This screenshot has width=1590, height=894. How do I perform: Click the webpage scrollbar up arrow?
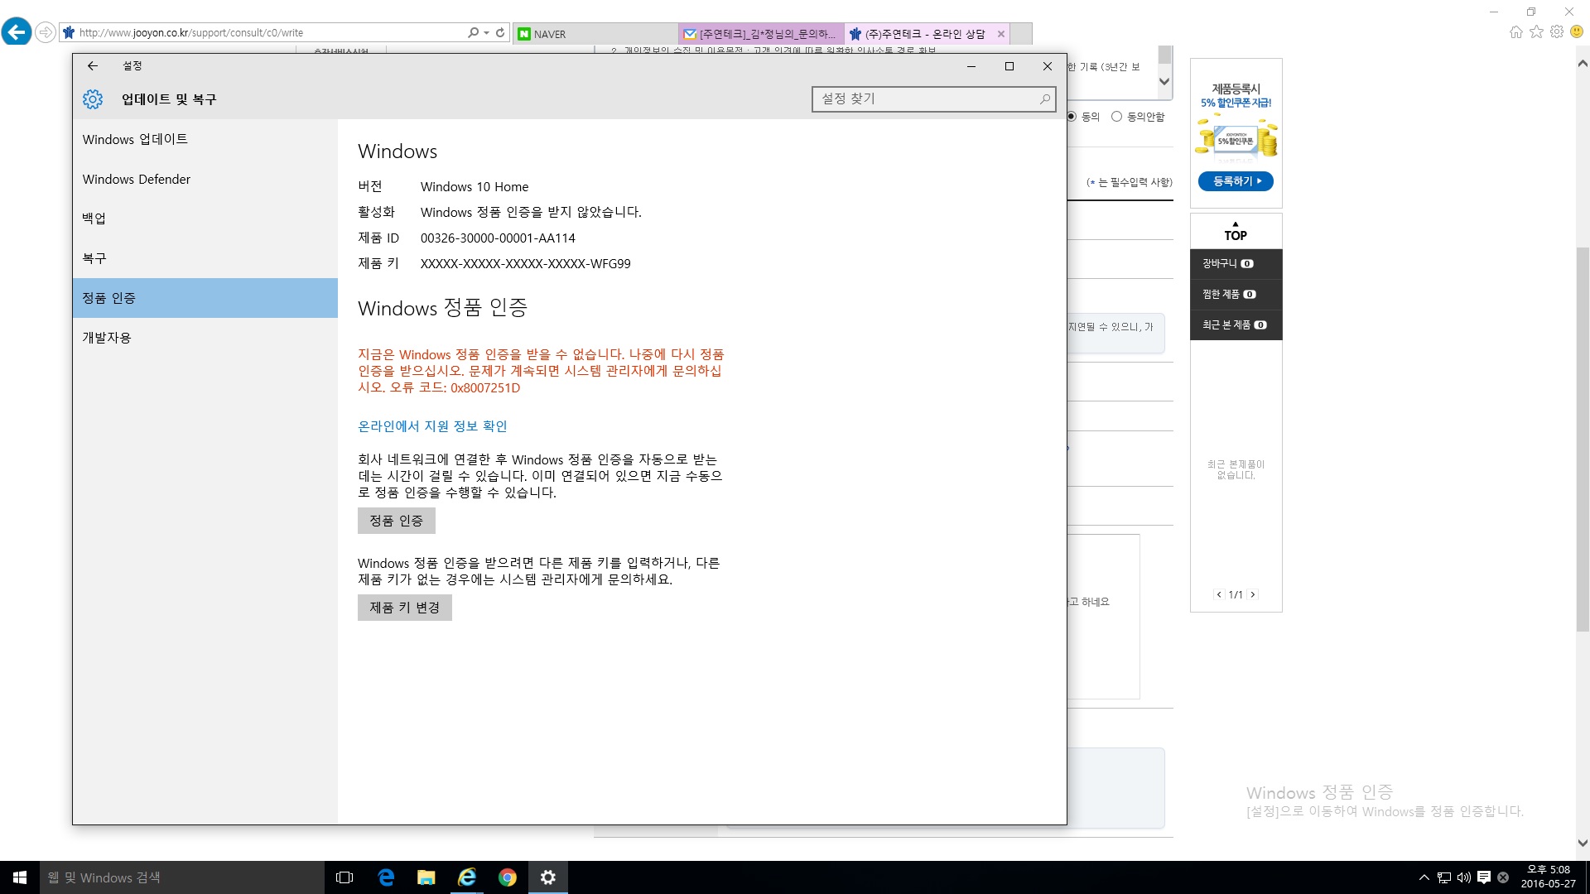(1583, 63)
